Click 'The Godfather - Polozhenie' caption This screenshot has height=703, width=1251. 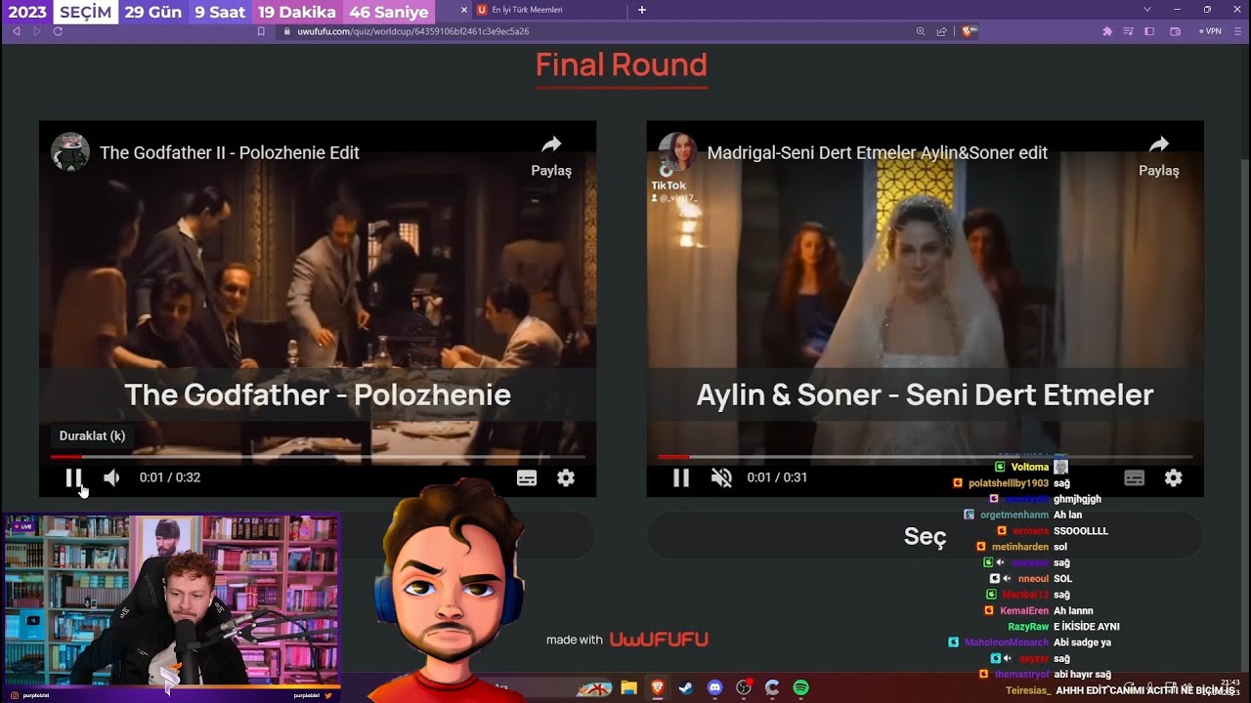pos(318,394)
